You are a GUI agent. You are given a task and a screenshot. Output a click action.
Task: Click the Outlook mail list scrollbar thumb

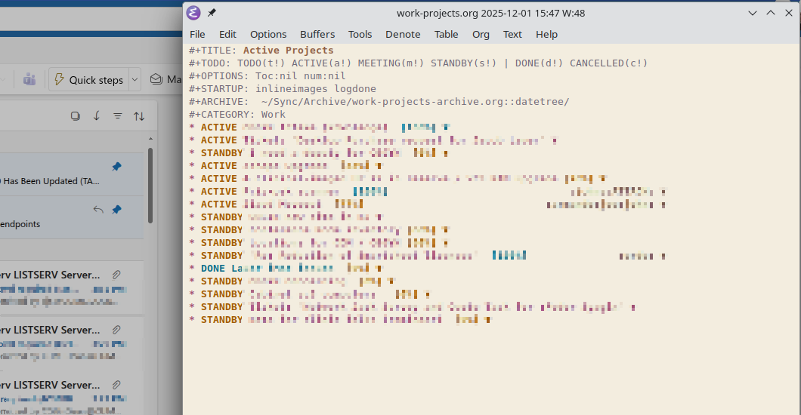(150, 186)
